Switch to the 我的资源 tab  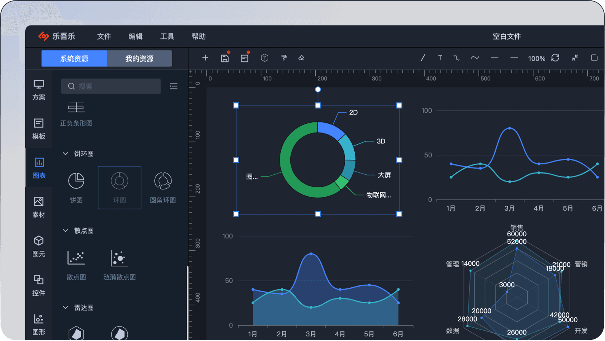pos(139,59)
